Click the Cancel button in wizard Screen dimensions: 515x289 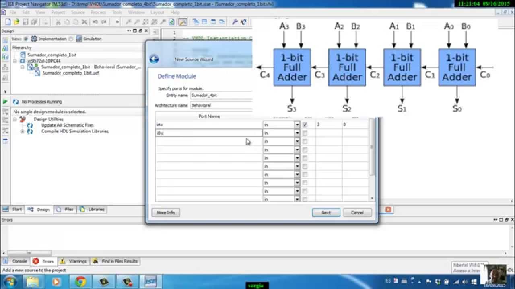coord(357,212)
